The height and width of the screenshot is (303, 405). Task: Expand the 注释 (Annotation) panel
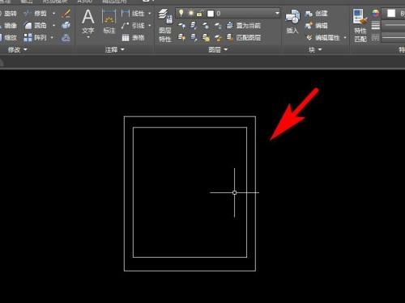pyautogui.click(x=115, y=49)
